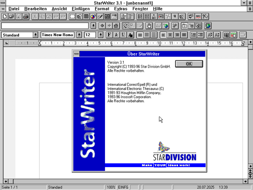Viewport: 253px width, 190px height.
Task: Click the Print icon
Action: click(x=26, y=16)
